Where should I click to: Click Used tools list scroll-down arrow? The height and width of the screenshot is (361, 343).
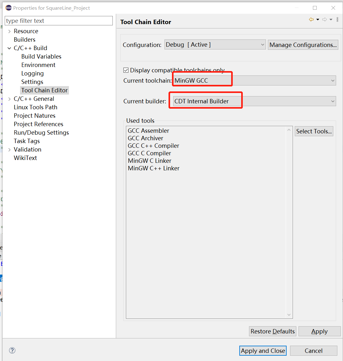(x=289, y=315)
